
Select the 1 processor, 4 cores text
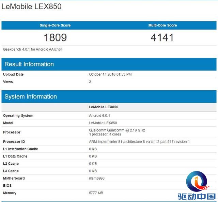[x=105, y=134]
